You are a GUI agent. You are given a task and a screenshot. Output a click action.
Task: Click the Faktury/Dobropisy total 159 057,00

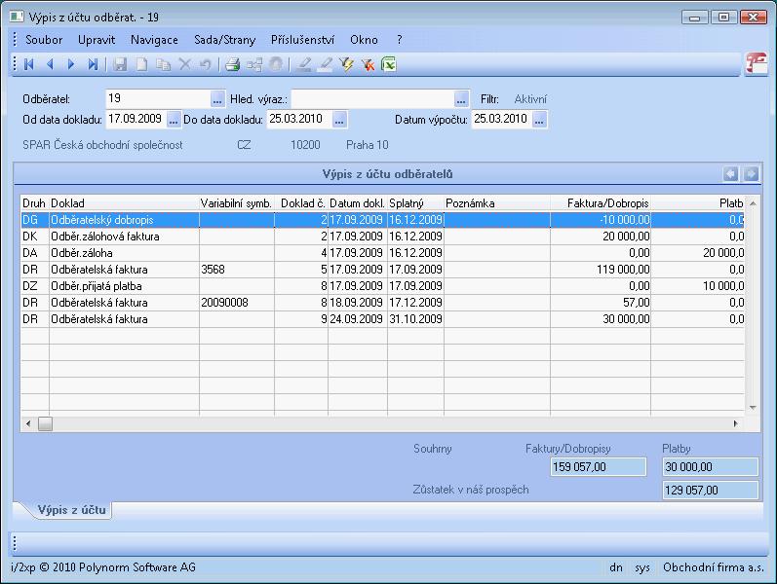[x=599, y=466]
